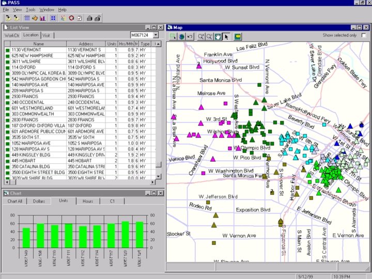The width and height of the screenshot is (372, 279).
Task: Select the 625 NEW HAMPSHIRE row
Action: pos(80,55)
